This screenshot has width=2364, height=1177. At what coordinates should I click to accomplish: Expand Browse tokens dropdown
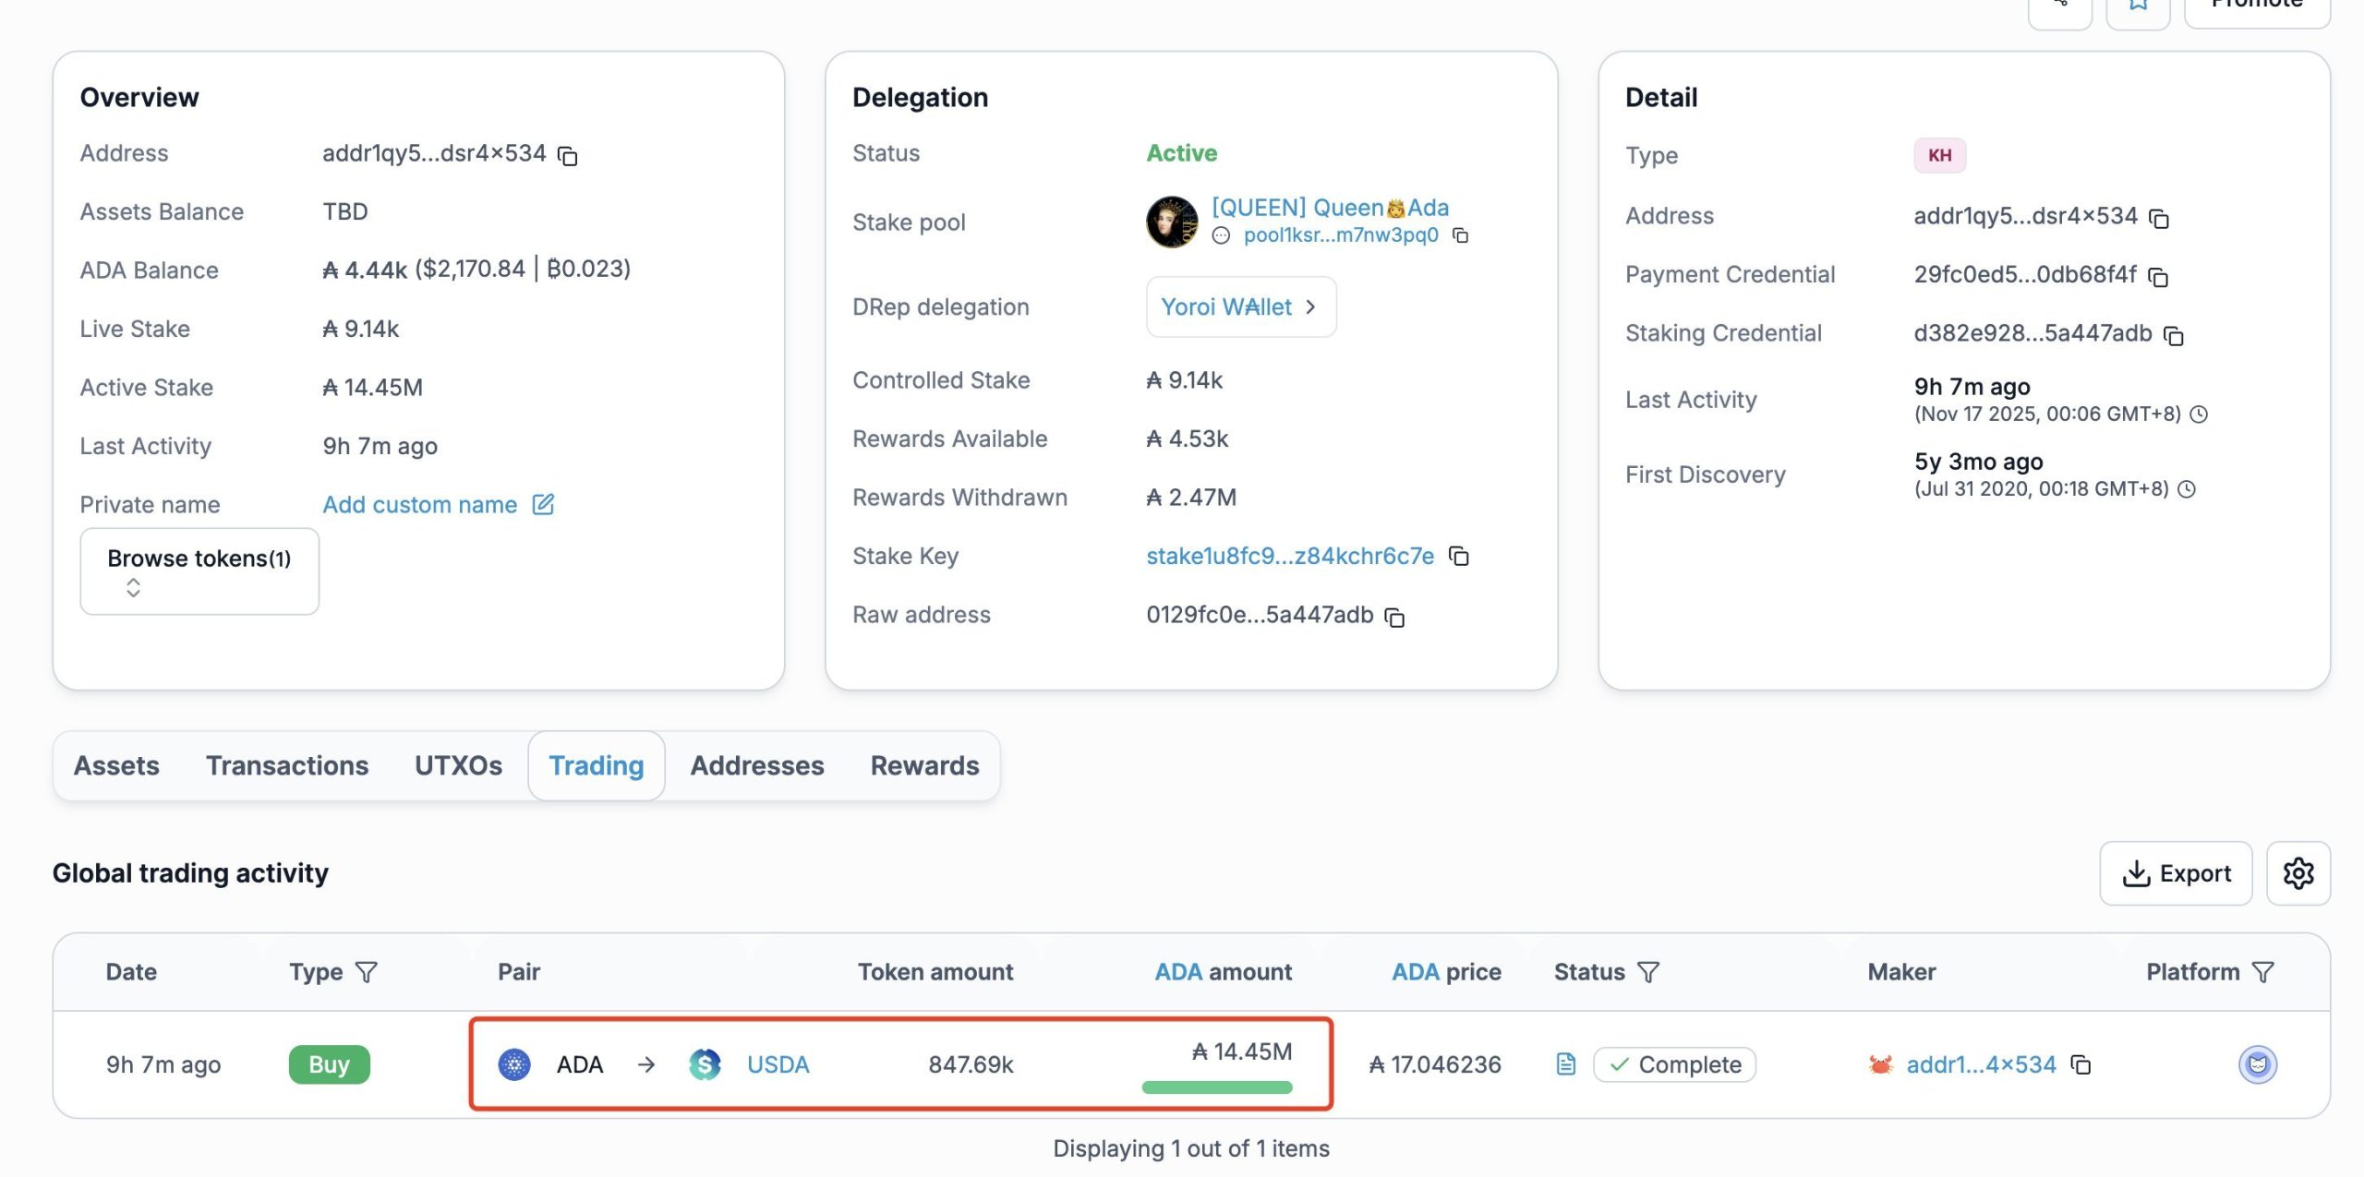pyautogui.click(x=199, y=571)
